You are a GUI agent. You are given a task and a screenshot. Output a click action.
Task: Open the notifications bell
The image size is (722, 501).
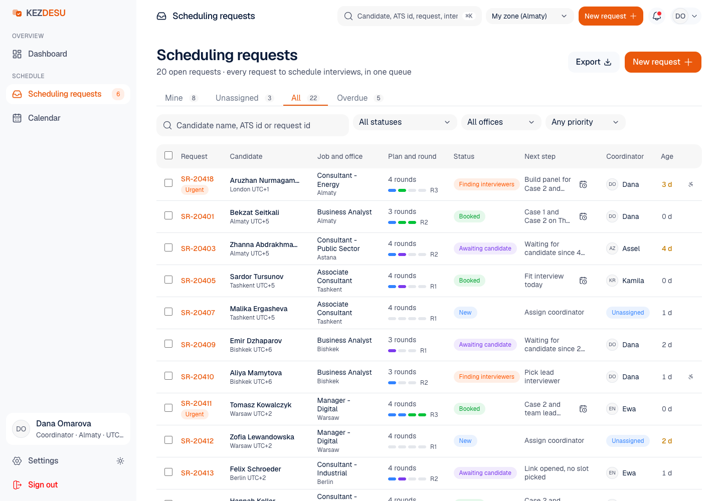click(x=657, y=16)
